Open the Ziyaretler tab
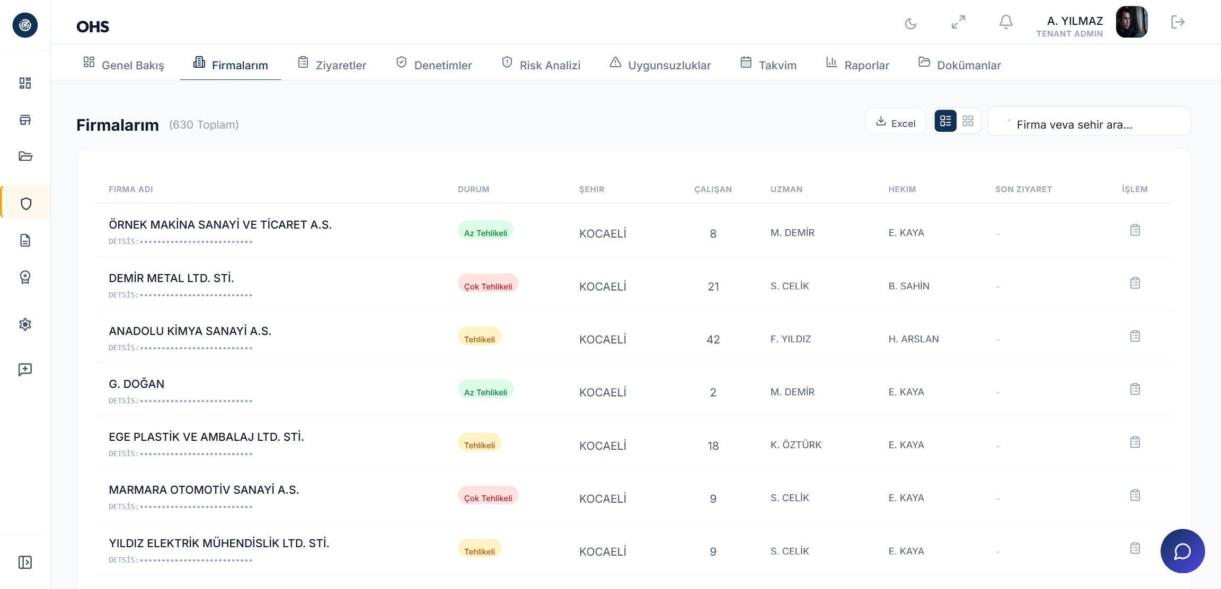This screenshot has width=1221, height=589. [x=332, y=65]
